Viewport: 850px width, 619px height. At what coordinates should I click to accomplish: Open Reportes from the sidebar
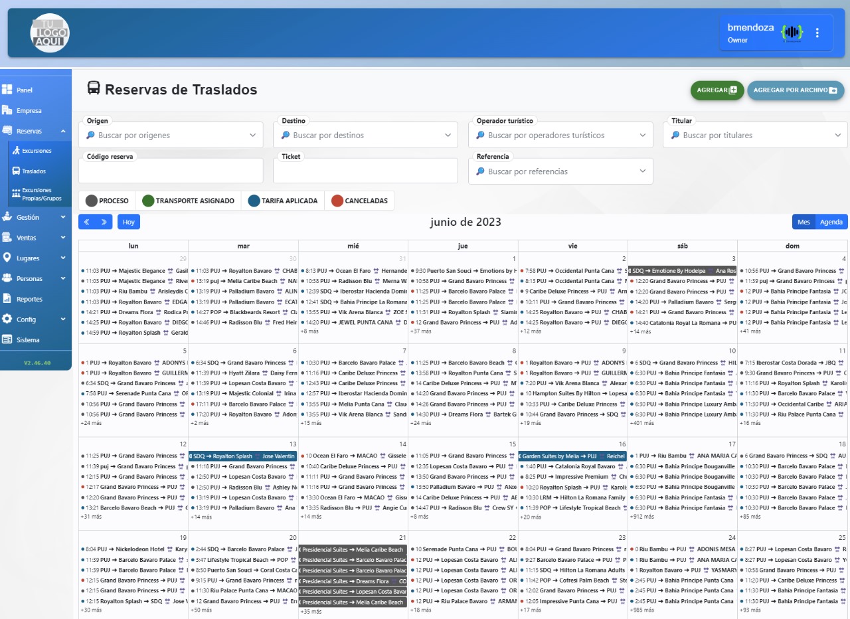click(29, 299)
